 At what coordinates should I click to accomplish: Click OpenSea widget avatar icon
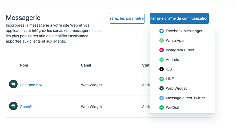[x=13, y=106]
